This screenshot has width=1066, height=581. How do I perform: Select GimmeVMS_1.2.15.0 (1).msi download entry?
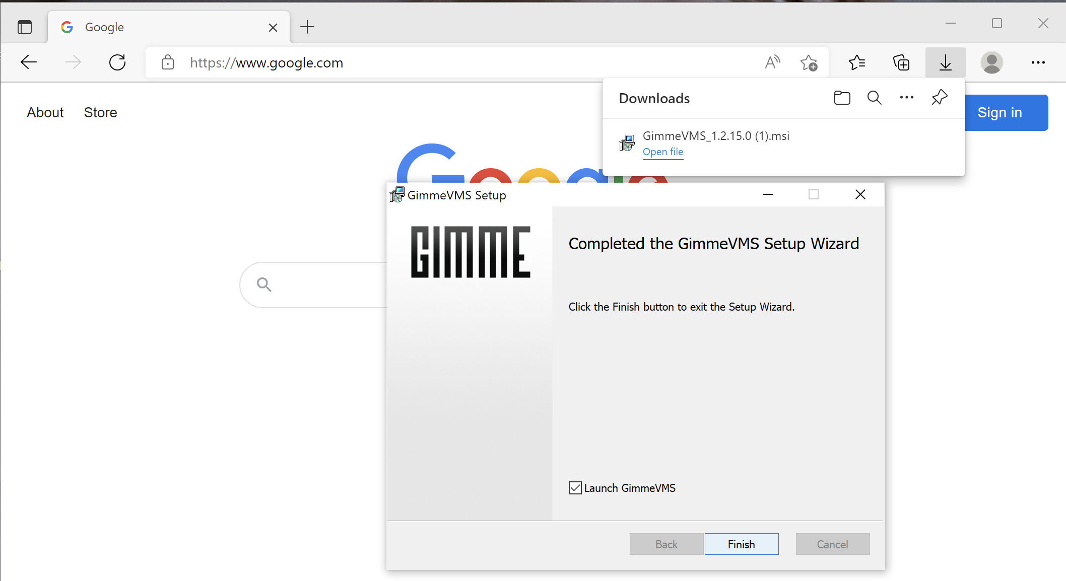coord(784,144)
